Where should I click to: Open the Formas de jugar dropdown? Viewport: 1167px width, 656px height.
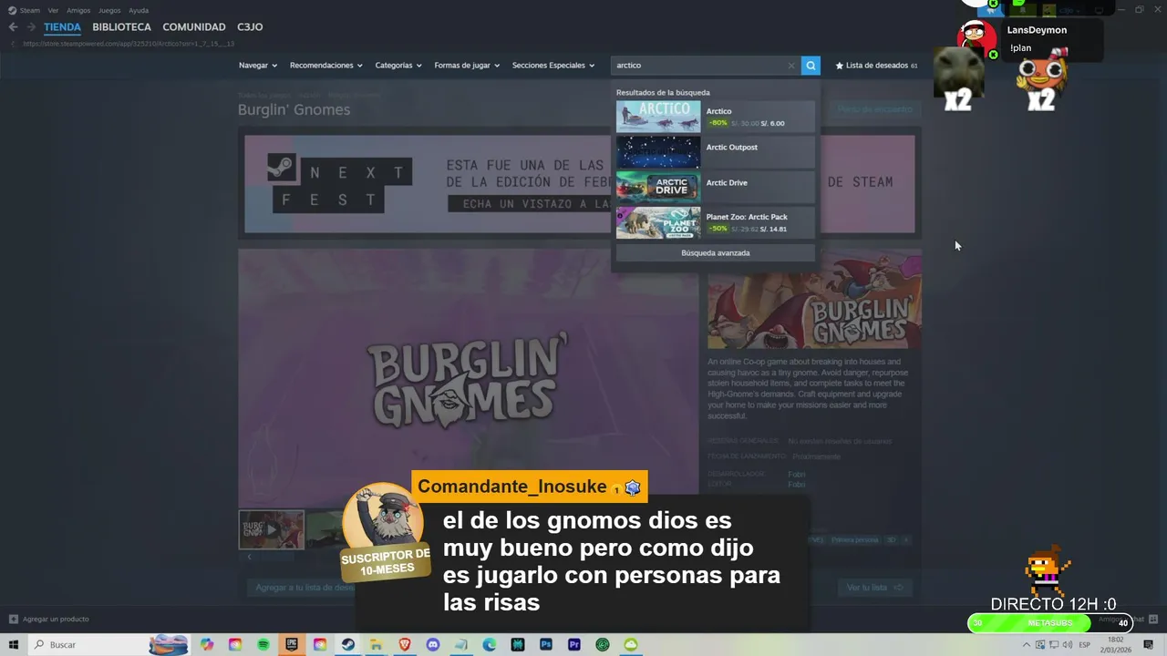point(467,66)
